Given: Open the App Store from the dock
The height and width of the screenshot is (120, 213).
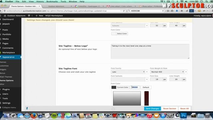Looking at the screenshot, I should click(163, 116).
